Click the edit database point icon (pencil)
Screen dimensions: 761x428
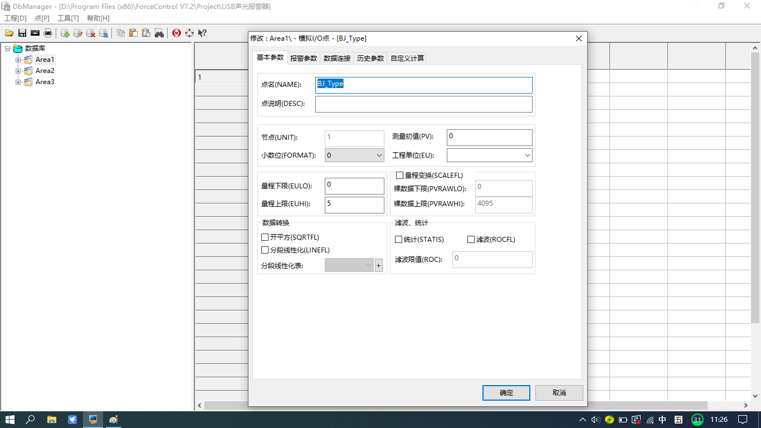point(78,33)
